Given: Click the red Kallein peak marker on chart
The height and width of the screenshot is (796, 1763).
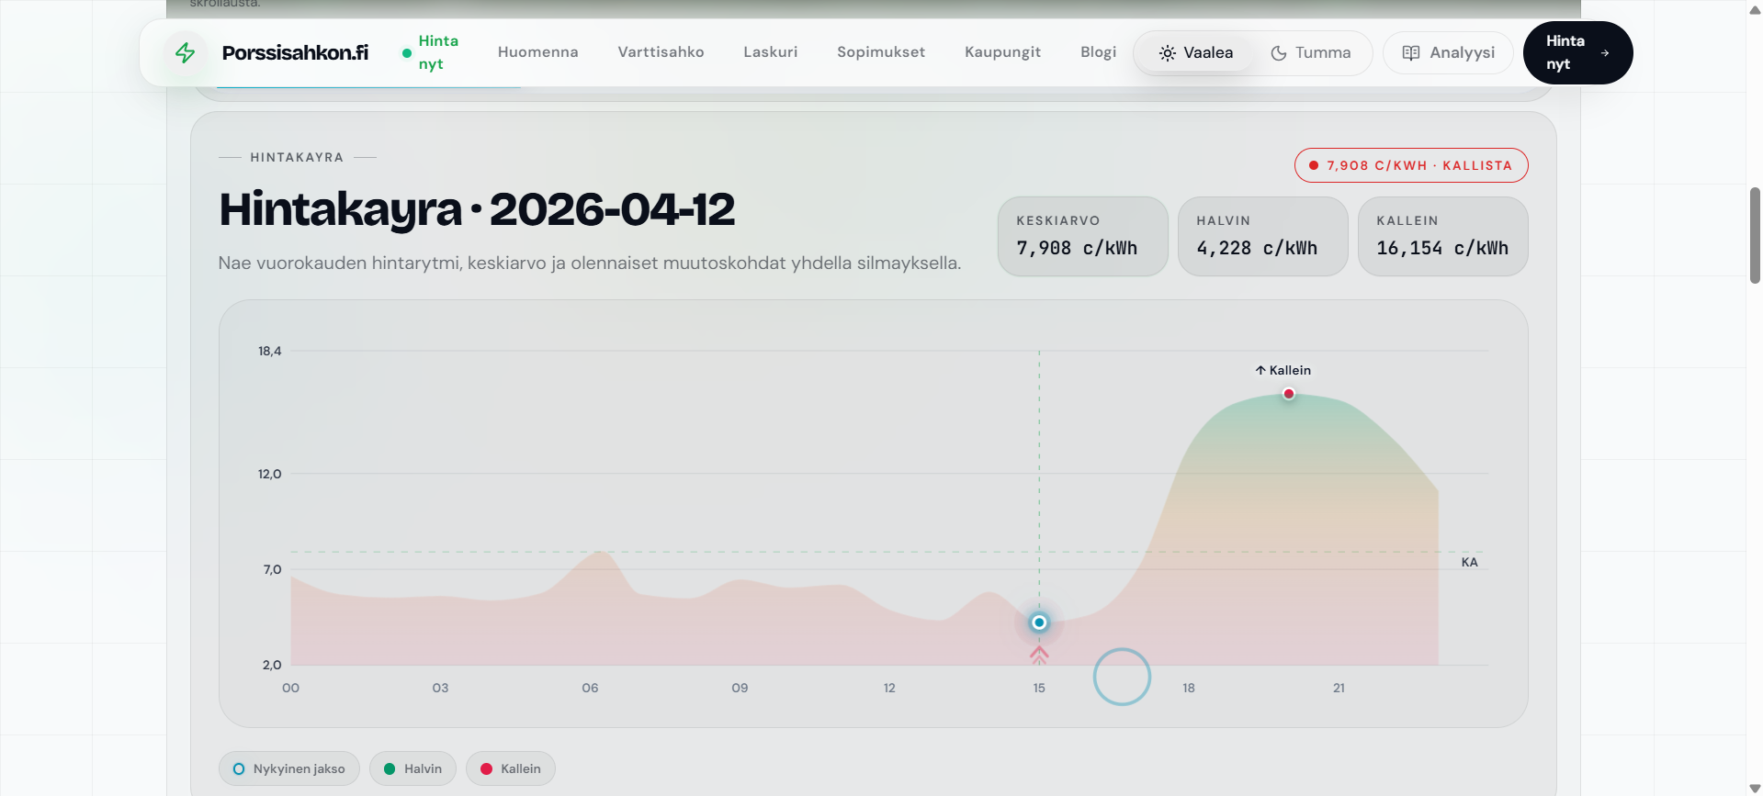Looking at the screenshot, I should coord(1289,394).
